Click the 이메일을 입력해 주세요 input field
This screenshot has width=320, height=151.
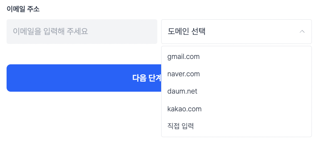point(82,32)
